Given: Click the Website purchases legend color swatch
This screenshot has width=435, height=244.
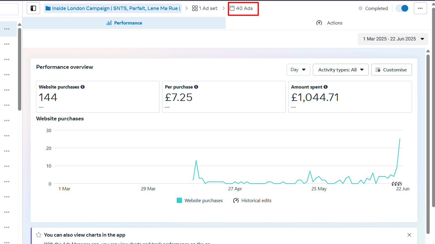Looking at the screenshot, I should (x=179, y=200).
